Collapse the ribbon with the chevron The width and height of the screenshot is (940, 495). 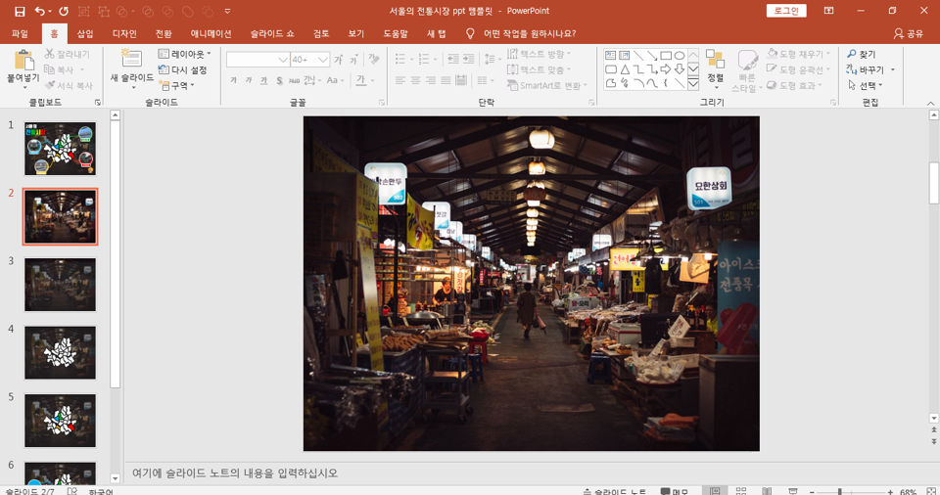coord(930,103)
